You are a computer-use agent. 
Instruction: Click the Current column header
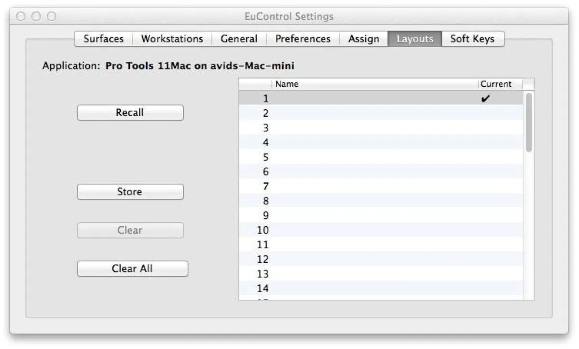500,84
